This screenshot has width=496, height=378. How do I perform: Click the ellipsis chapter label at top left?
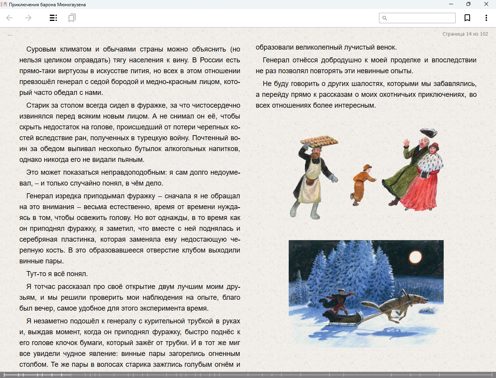tap(10, 34)
